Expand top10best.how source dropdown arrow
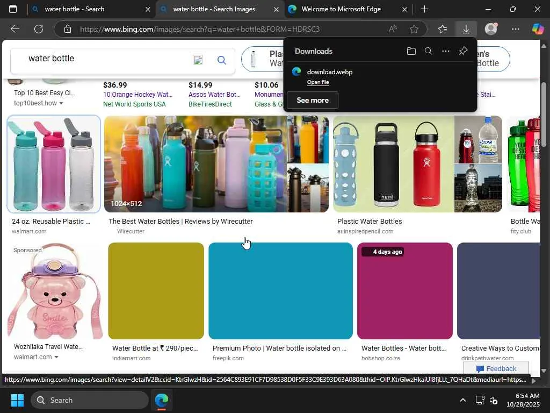The image size is (550, 413). pos(61,103)
